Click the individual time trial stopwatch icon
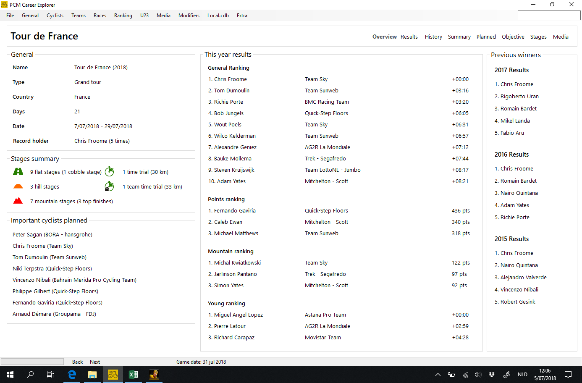This screenshot has height=383, width=582. [109, 171]
